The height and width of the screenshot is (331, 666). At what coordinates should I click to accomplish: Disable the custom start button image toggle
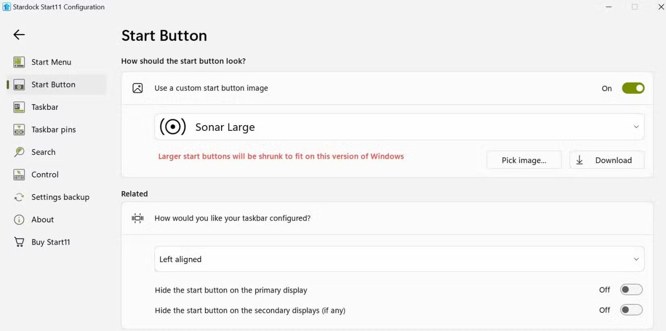(633, 88)
